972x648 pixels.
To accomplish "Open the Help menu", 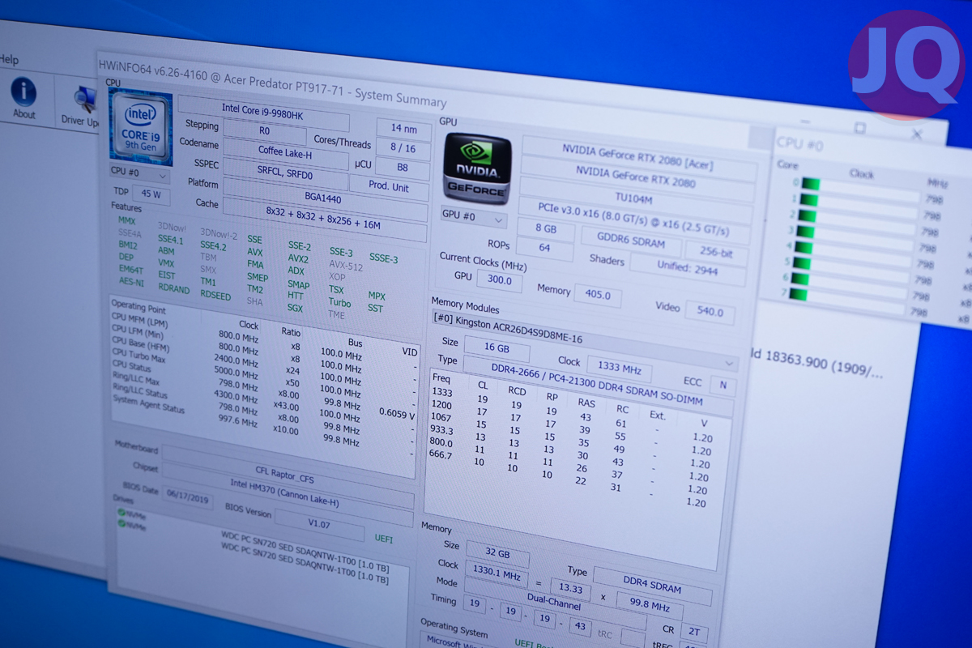I will click(x=9, y=59).
